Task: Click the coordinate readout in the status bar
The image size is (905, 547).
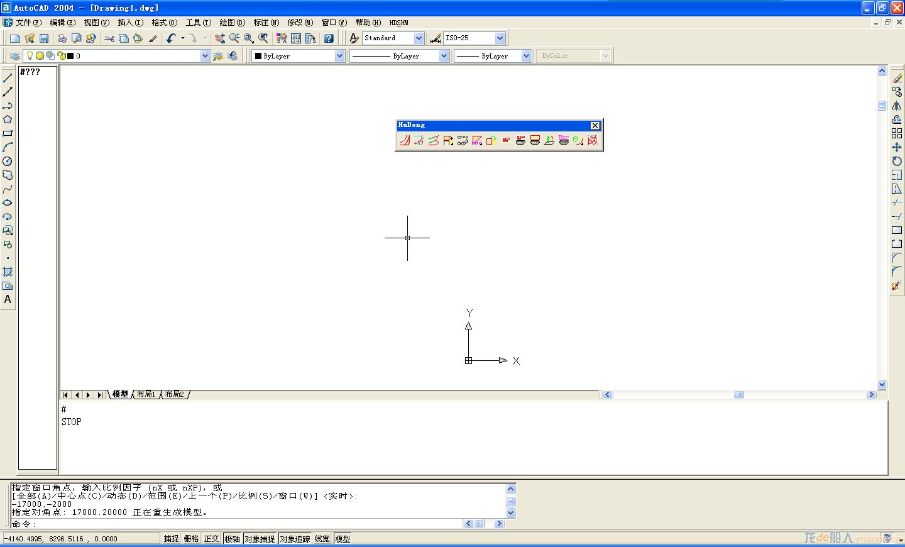Action: (x=80, y=539)
